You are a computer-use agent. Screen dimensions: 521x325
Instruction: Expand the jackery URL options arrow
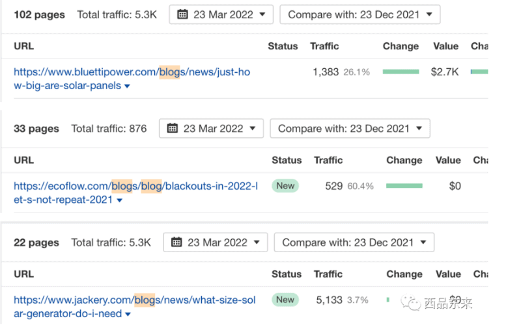click(x=128, y=314)
